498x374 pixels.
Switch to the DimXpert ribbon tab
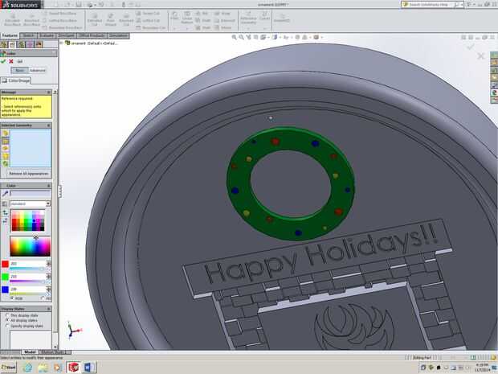(x=67, y=35)
